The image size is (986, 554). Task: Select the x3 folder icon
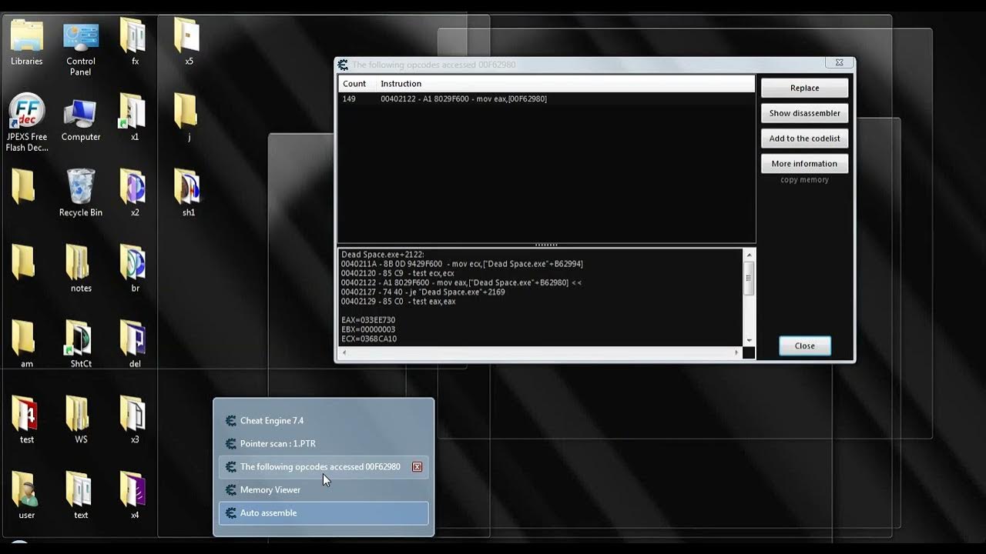pyautogui.click(x=135, y=420)
